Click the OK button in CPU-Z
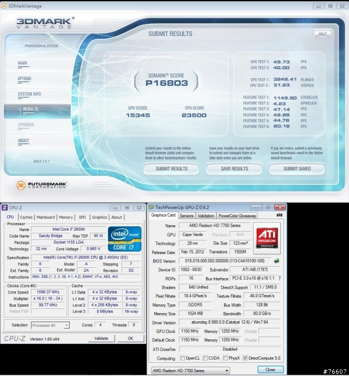This screenshot has height=376, width=349. 130,338
